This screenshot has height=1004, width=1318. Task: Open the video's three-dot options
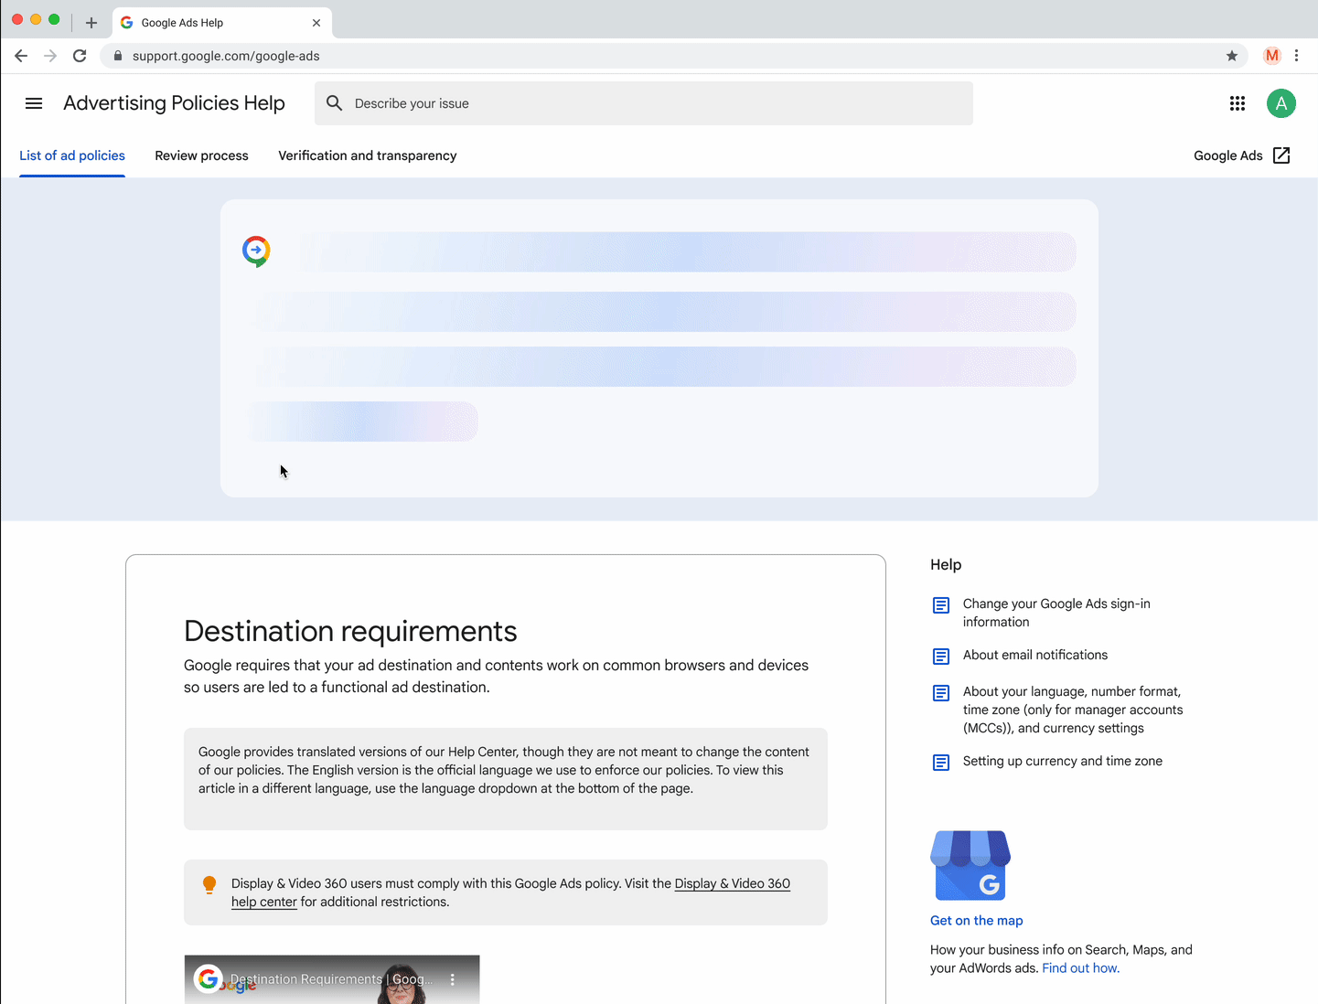pyautogui.click(x=452, y=979)
